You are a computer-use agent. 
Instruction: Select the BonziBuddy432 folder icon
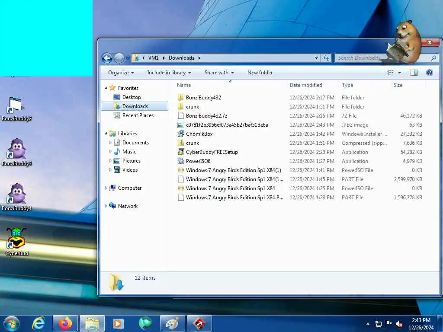[180, 97]
